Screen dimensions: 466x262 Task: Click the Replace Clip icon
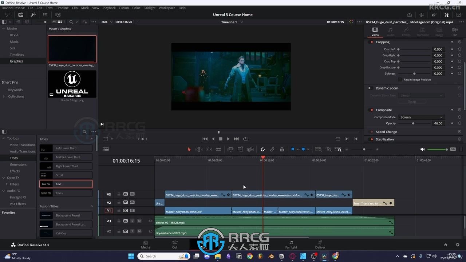point(250,149)
